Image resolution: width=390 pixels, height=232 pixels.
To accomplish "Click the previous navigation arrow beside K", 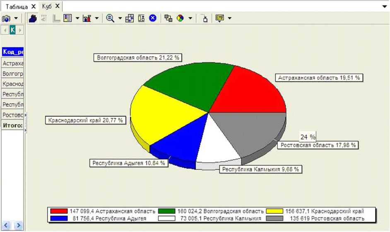I will click(x=5, y=30).
